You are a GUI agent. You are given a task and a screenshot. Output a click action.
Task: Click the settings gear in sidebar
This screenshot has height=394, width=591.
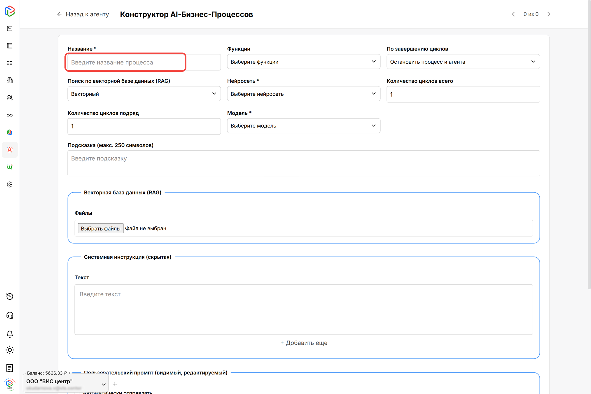coord(10,184)
